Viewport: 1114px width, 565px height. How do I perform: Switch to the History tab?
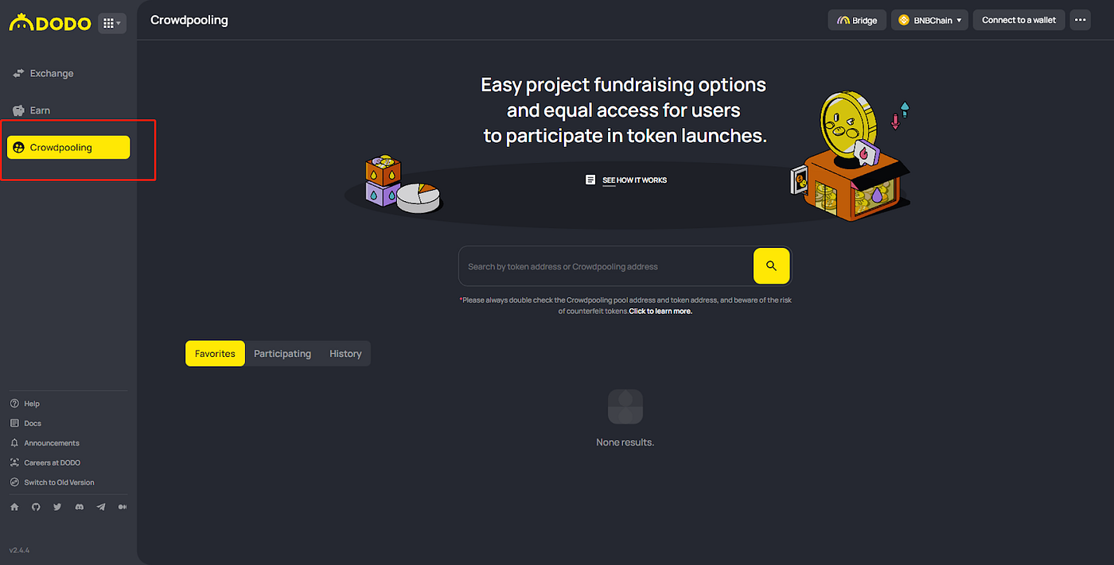pos(345,354)
